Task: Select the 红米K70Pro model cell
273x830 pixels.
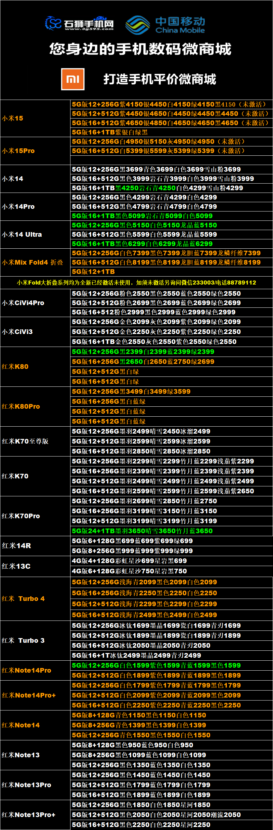Action: click(35, 516)
